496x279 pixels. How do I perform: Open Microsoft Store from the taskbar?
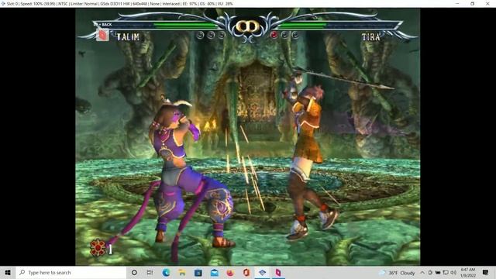[198, 272]
